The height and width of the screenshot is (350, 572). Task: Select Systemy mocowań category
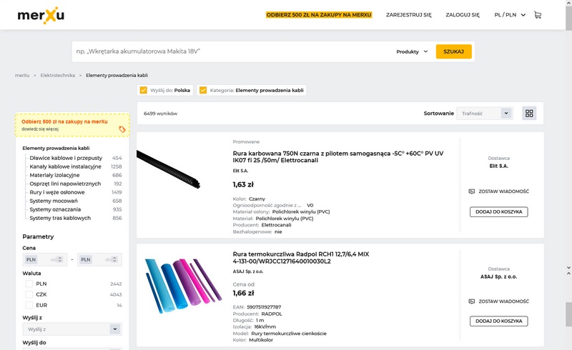pos(54,201)
